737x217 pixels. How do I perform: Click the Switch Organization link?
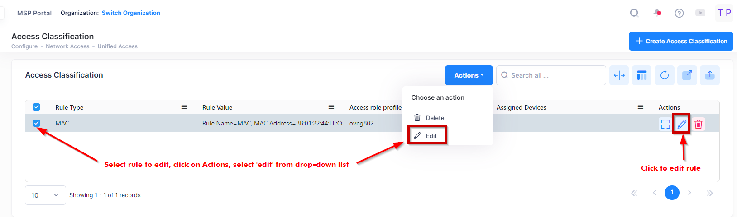pos(131,13)
